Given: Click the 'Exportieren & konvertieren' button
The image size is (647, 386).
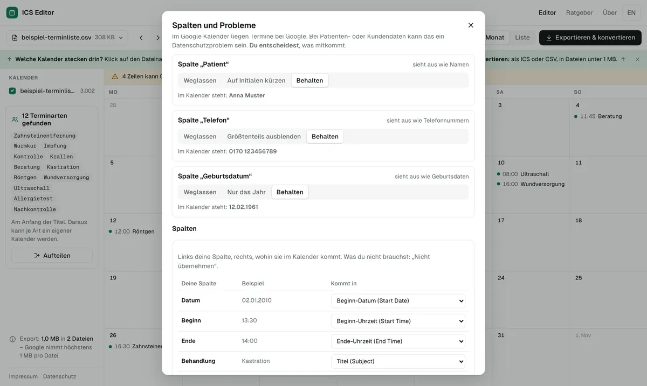Looking at the screenshot, I should tap(590, 38).
